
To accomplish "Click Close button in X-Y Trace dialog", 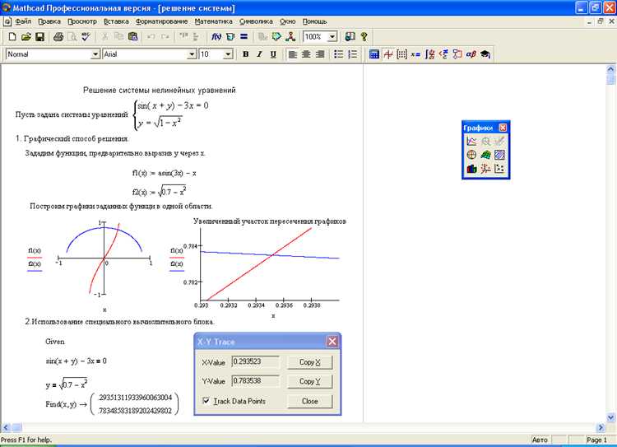I will coord(309,402).
